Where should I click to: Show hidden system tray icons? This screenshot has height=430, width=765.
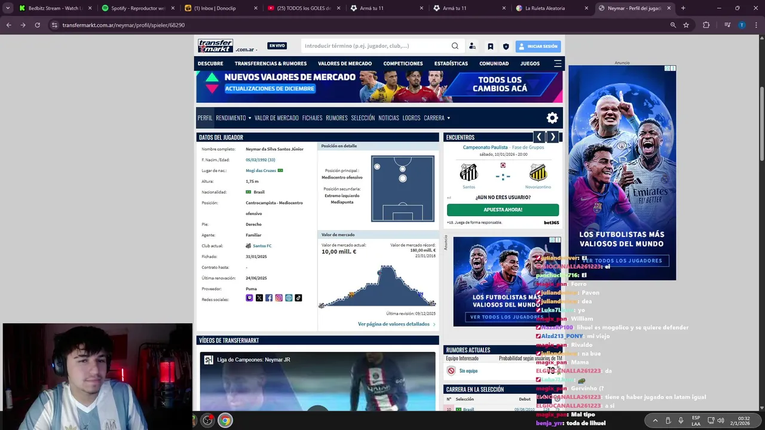coord(655,420)
